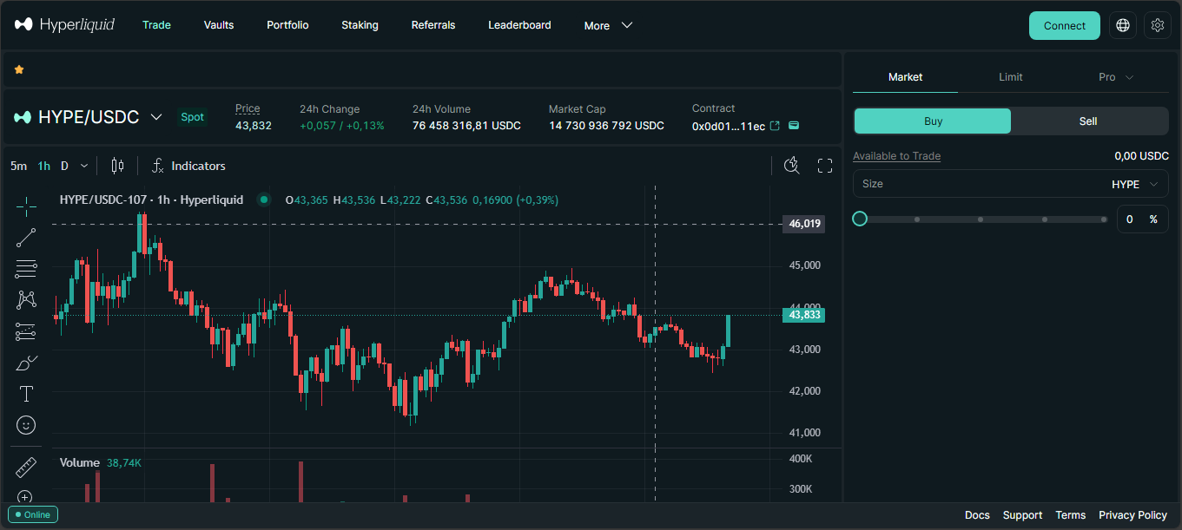The height and width of the screenshot is (530, 1182).
Task: Select the 1h chart interval
Action: (x=43, y=166)
